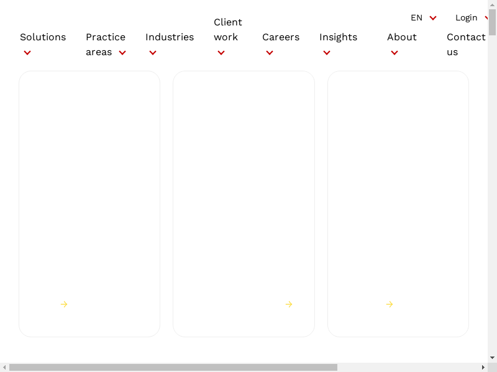497x372 pixels.
Task: Click the vertical scrollbar thumb
Action: [x=492, y=22]
